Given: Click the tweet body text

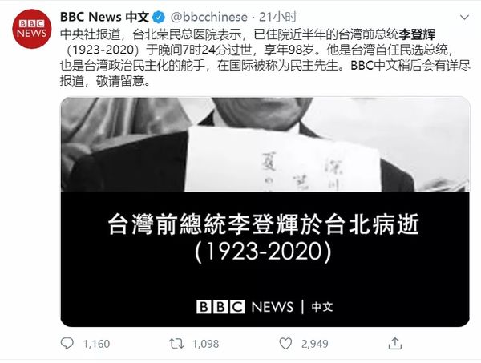Looking at the screenshot, I should coord(265,58).
